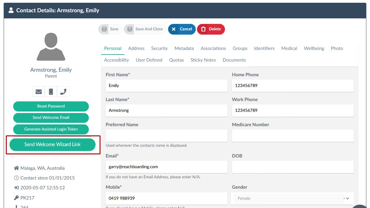
Task: Click the Work Phone field
Action: (x=293, y=111)
